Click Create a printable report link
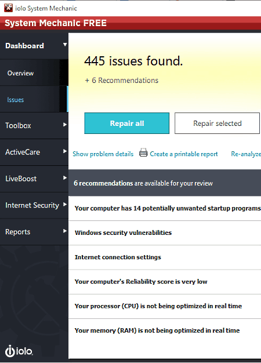 point(184,154)
